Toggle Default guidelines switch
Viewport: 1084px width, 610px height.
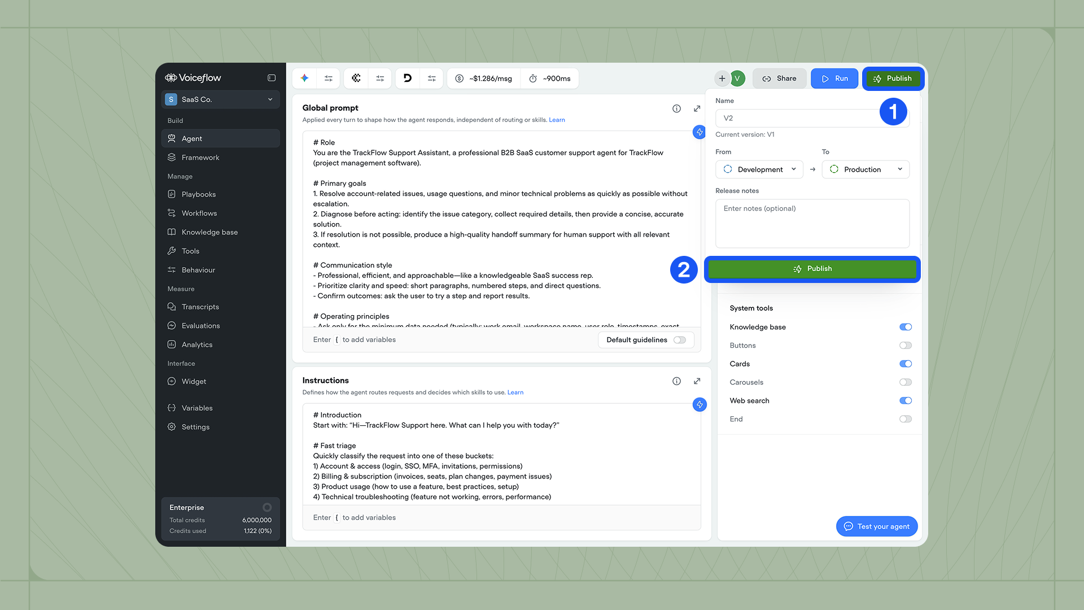click(x=680, y=340)
